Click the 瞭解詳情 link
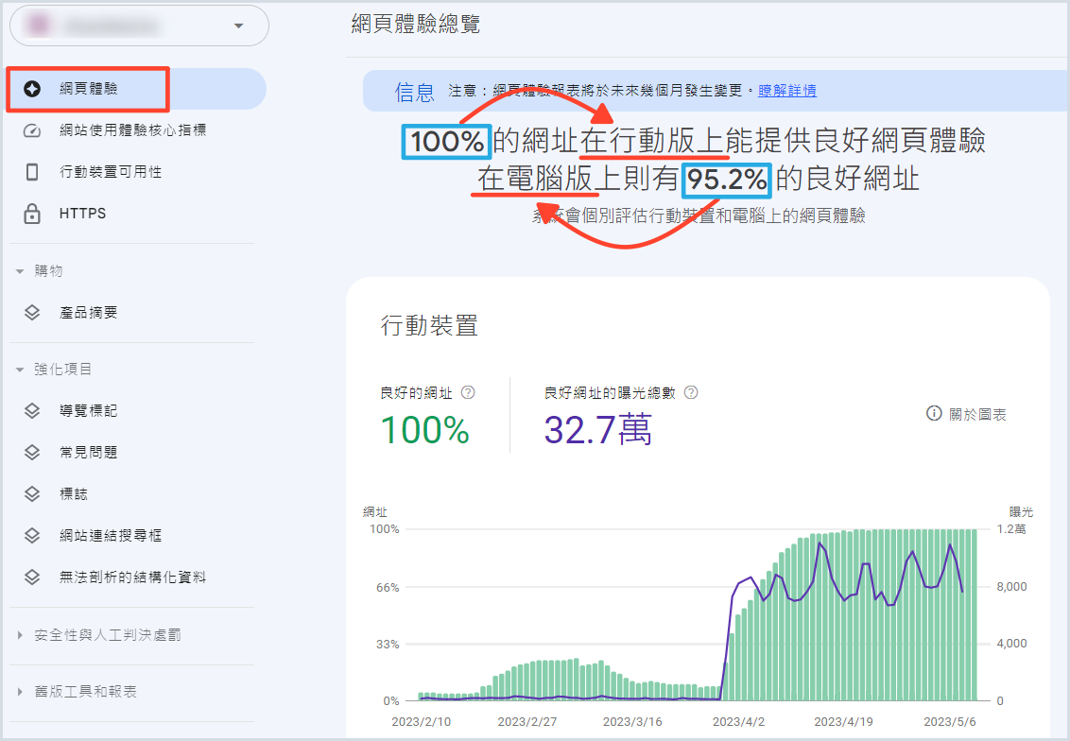The width and height of the screenshot is (1070, 741). tap(787, 91)
